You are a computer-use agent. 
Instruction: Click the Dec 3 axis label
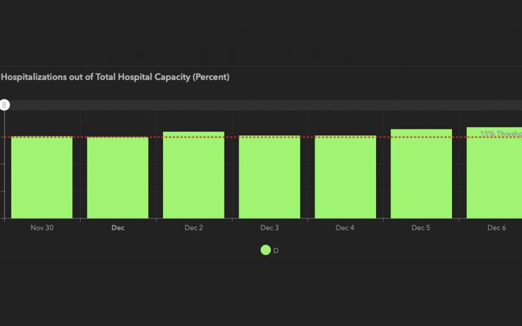click(x=270, y=228)
